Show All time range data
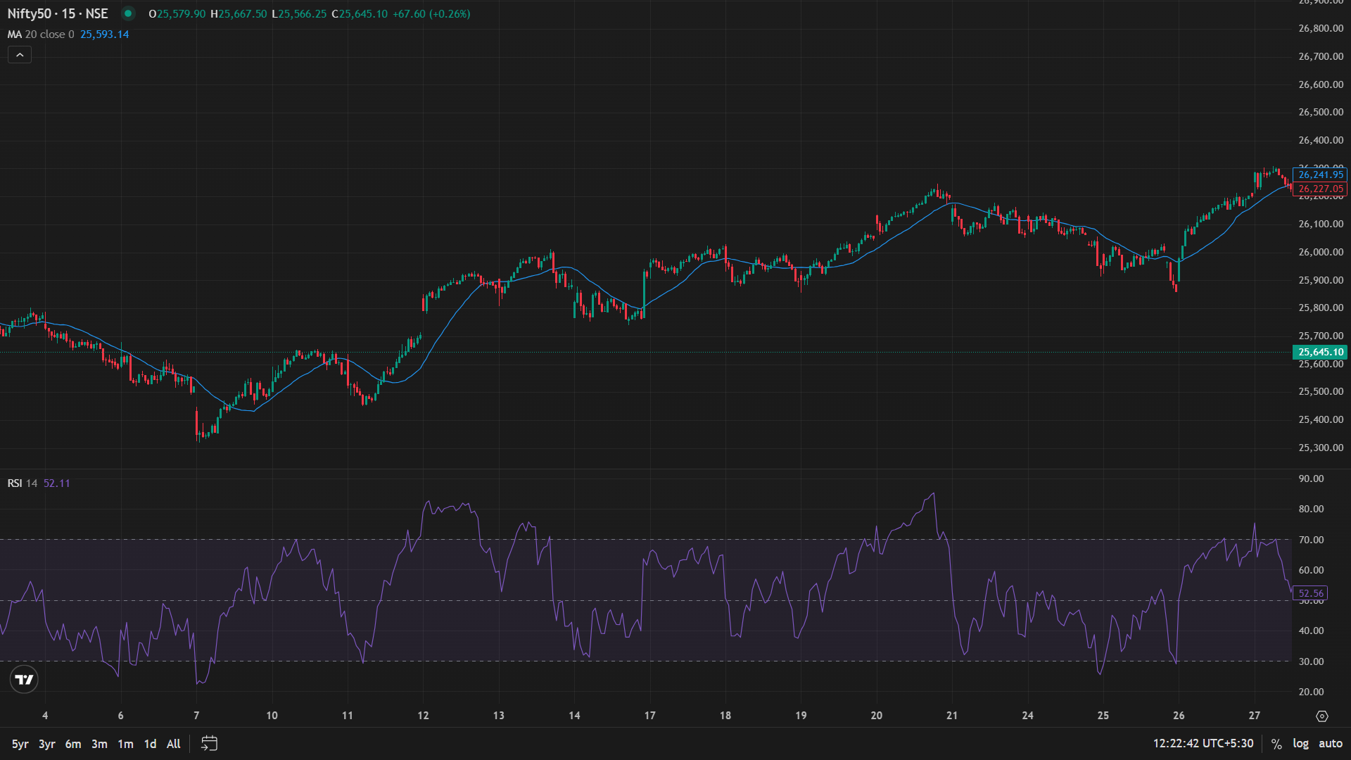 (x=173, y=744)
